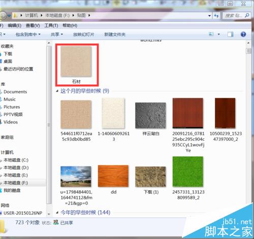Click the 贴图 breadcrumb segment
254x239 pixels.
pos(81,15)
